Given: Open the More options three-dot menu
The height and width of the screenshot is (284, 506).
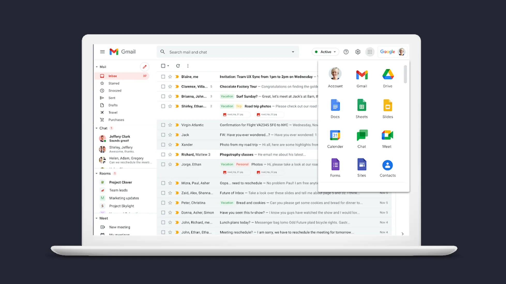Looking at the screenshot, I should [x=188, y=66].
